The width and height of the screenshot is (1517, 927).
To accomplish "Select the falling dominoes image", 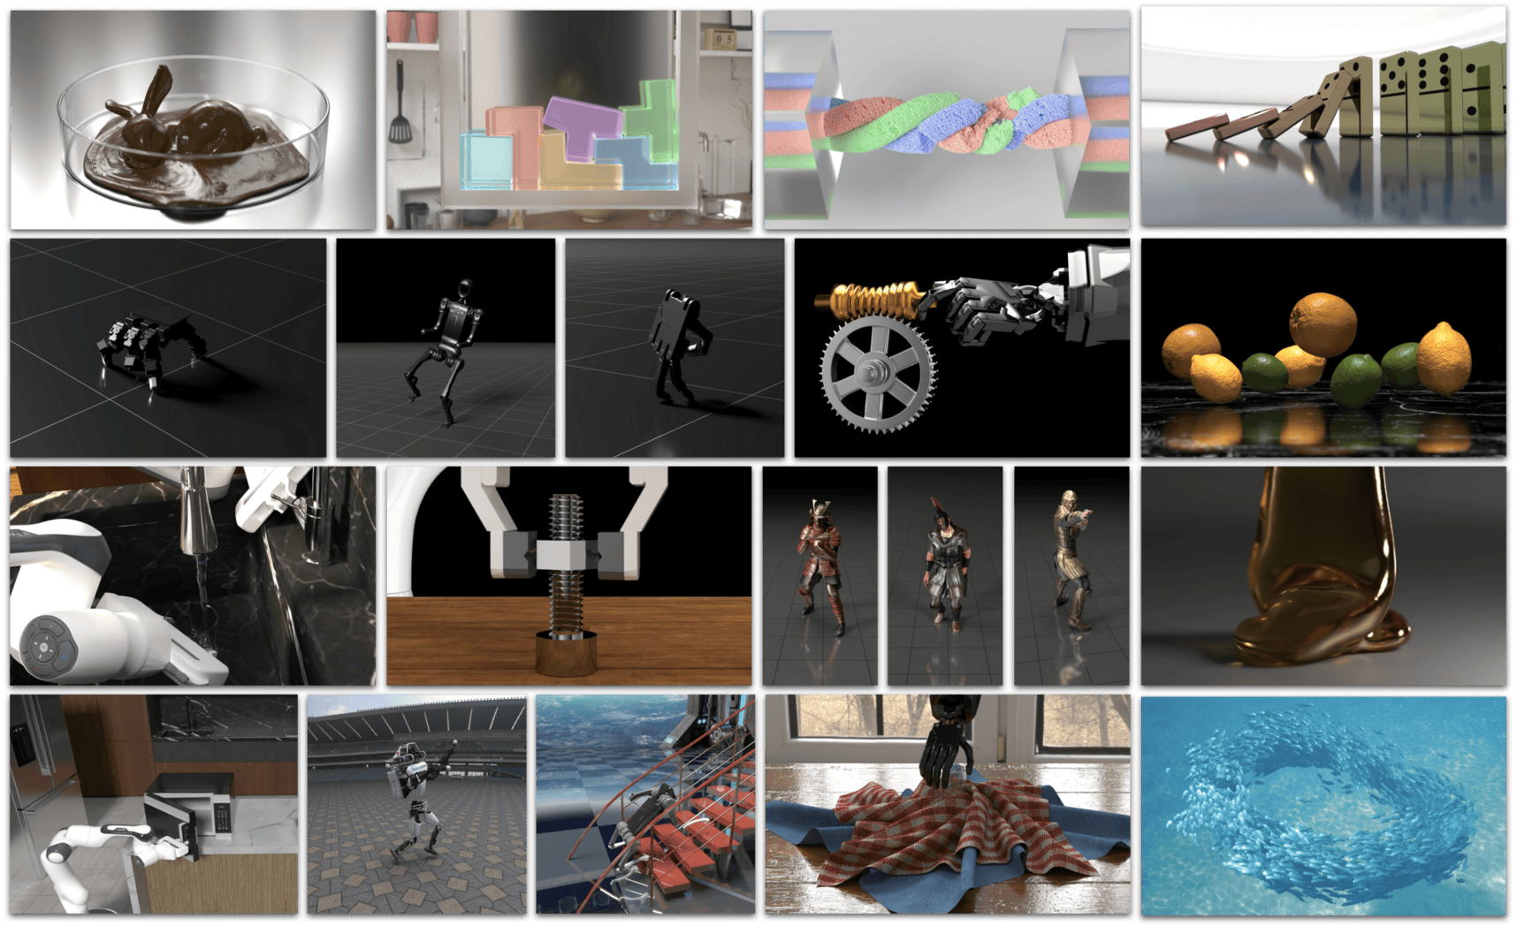I will pos(1323,118).
